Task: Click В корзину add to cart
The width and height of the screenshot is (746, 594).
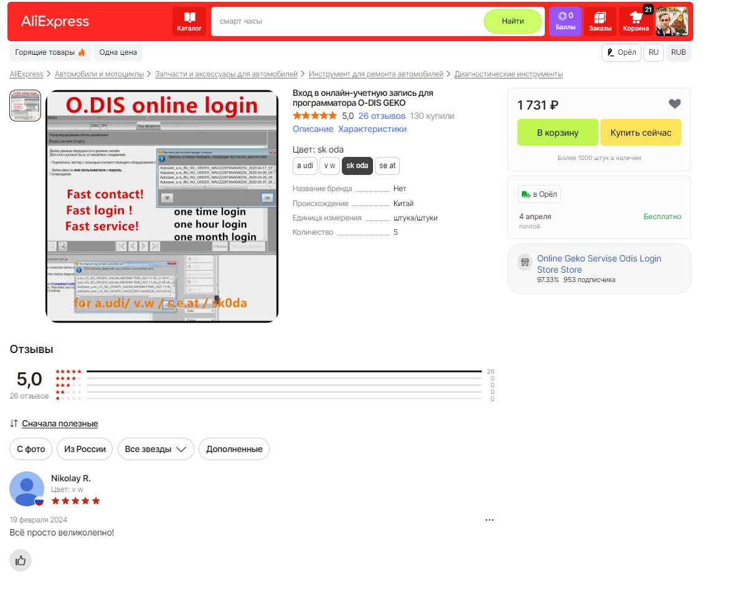Action: coord(557,132)
